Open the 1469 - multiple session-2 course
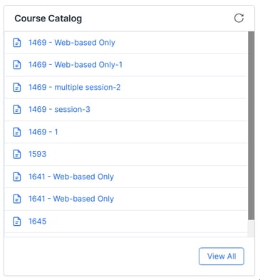Viewport: 260px width, 280px height. coord(74,87)
